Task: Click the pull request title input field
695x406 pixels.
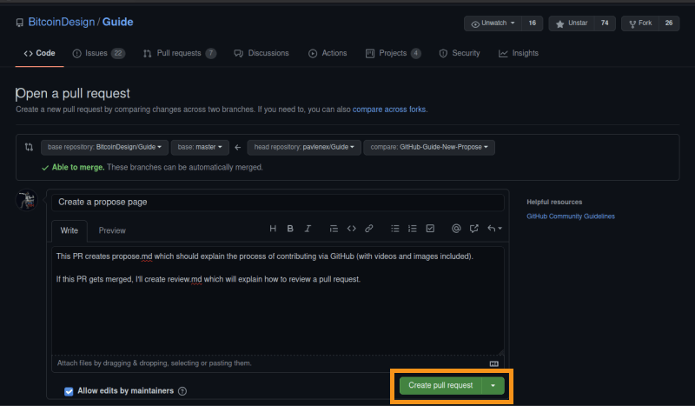Action: [x=276, y=202]
